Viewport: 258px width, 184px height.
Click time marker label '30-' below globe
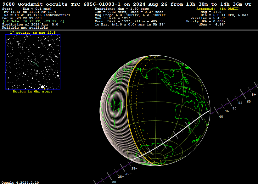coord(128,174)
